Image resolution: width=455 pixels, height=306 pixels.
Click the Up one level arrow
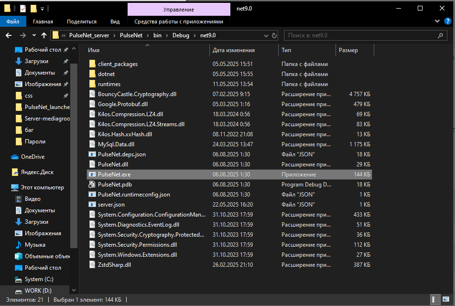coord(44,35)
